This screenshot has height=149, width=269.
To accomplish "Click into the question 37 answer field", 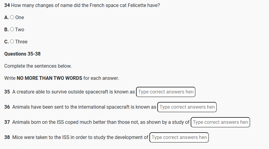I will click(x=220, y=122).
